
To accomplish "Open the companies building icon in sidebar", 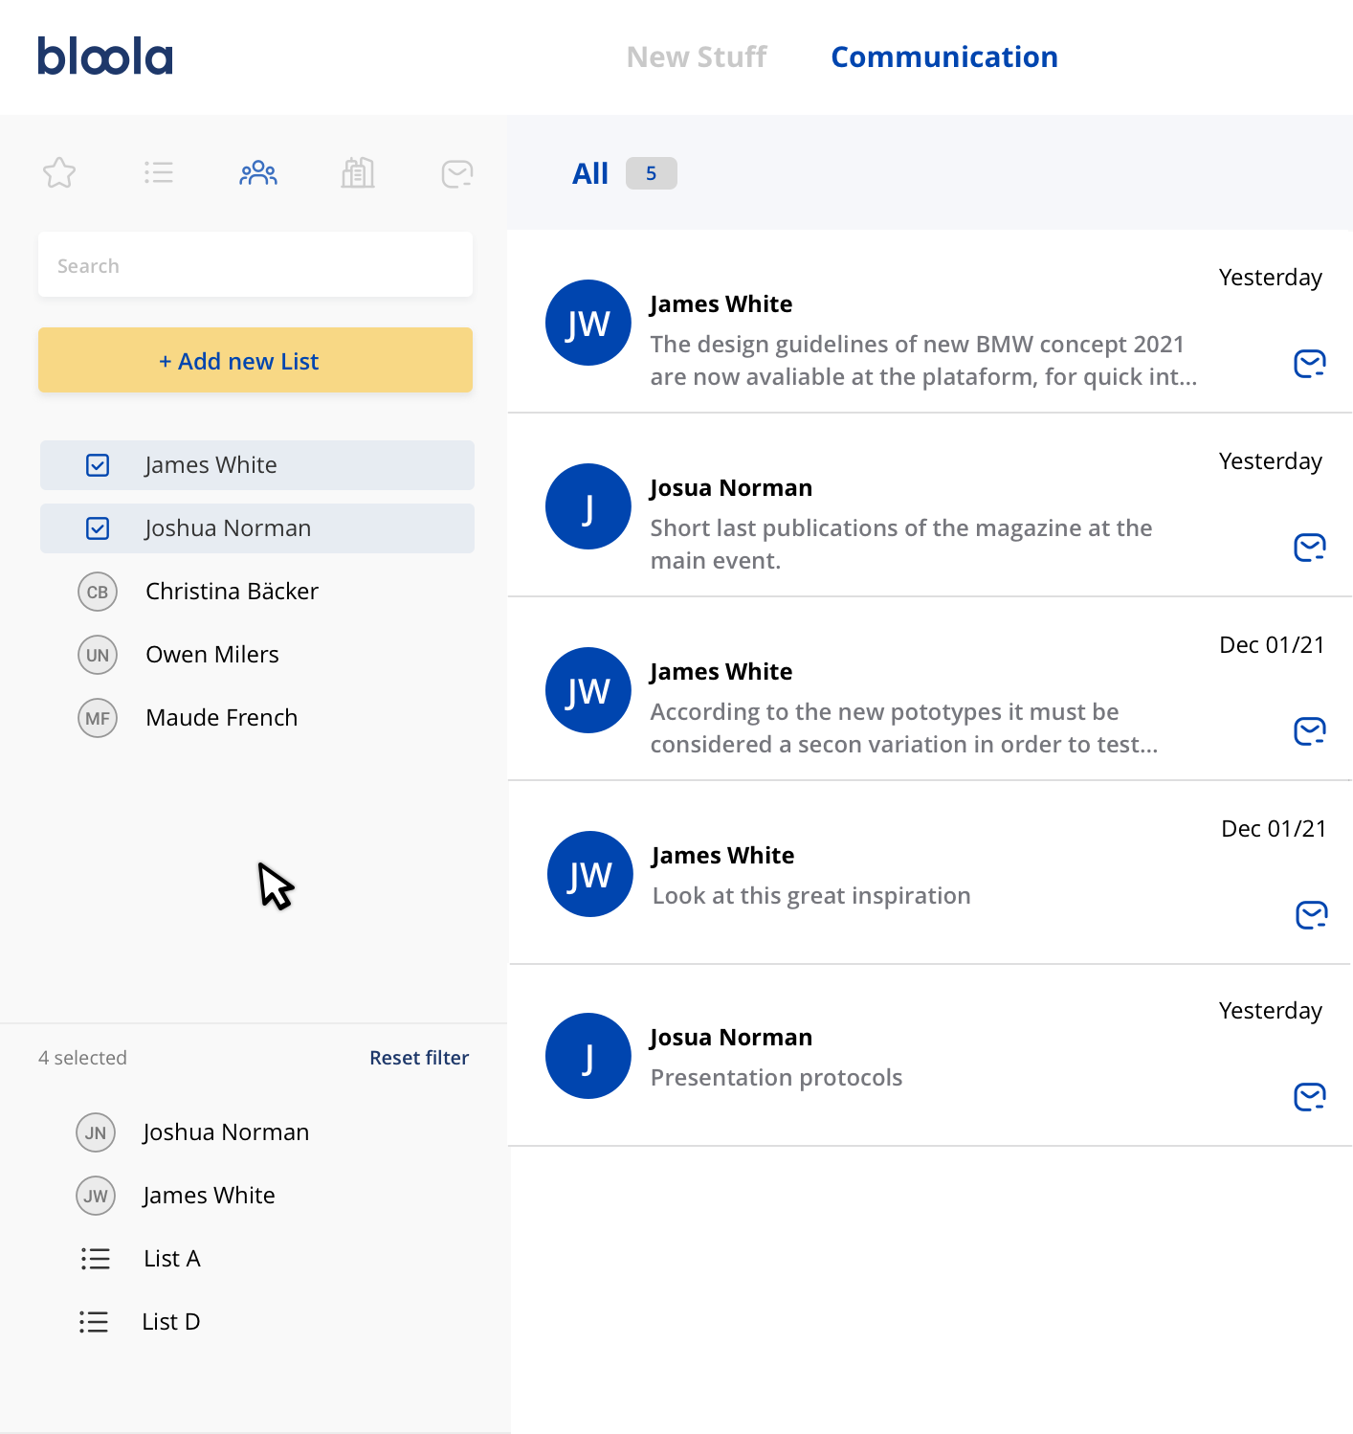I will [x=358, y=173].
